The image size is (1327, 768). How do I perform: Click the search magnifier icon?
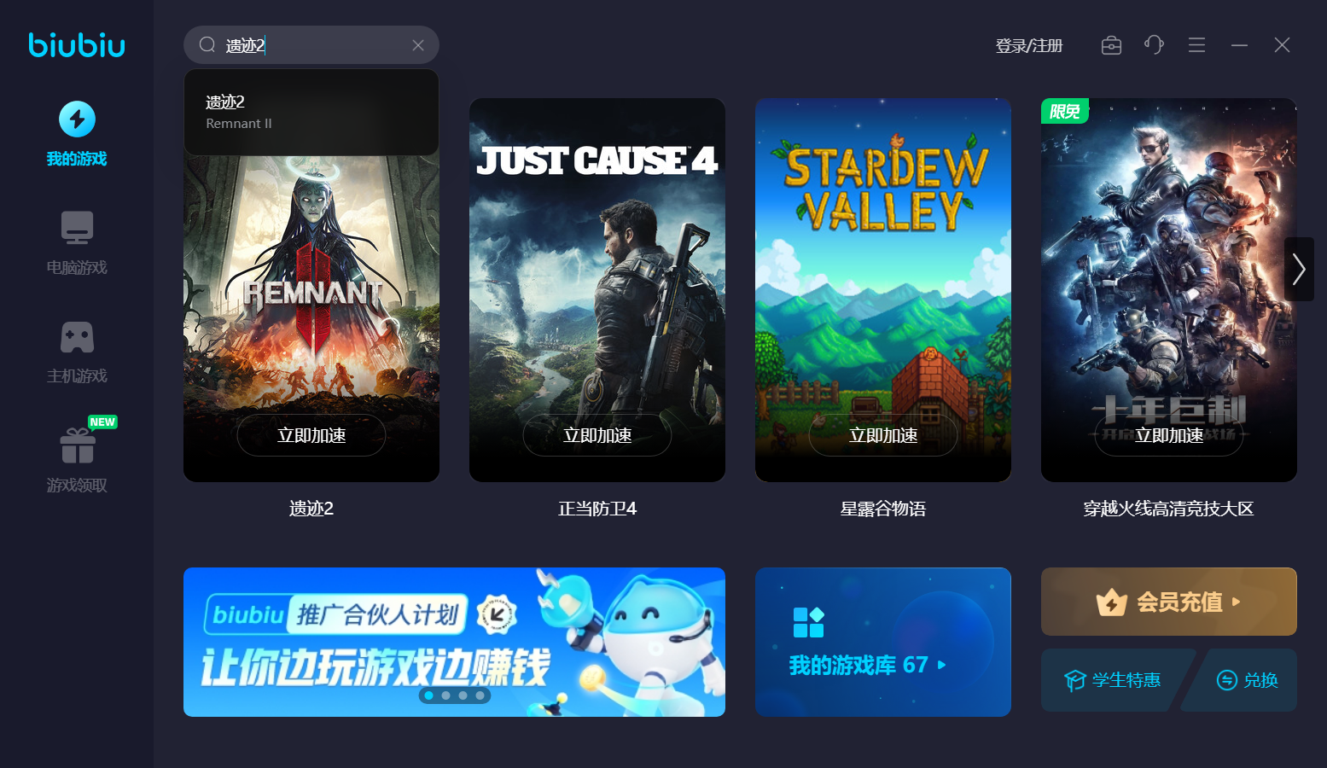coord(207,45)
